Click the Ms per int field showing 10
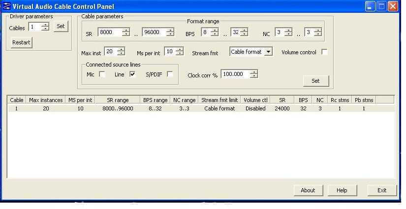The width and height of the screenshot is (406, 209). pyautogui.click(x=170, y=51)
